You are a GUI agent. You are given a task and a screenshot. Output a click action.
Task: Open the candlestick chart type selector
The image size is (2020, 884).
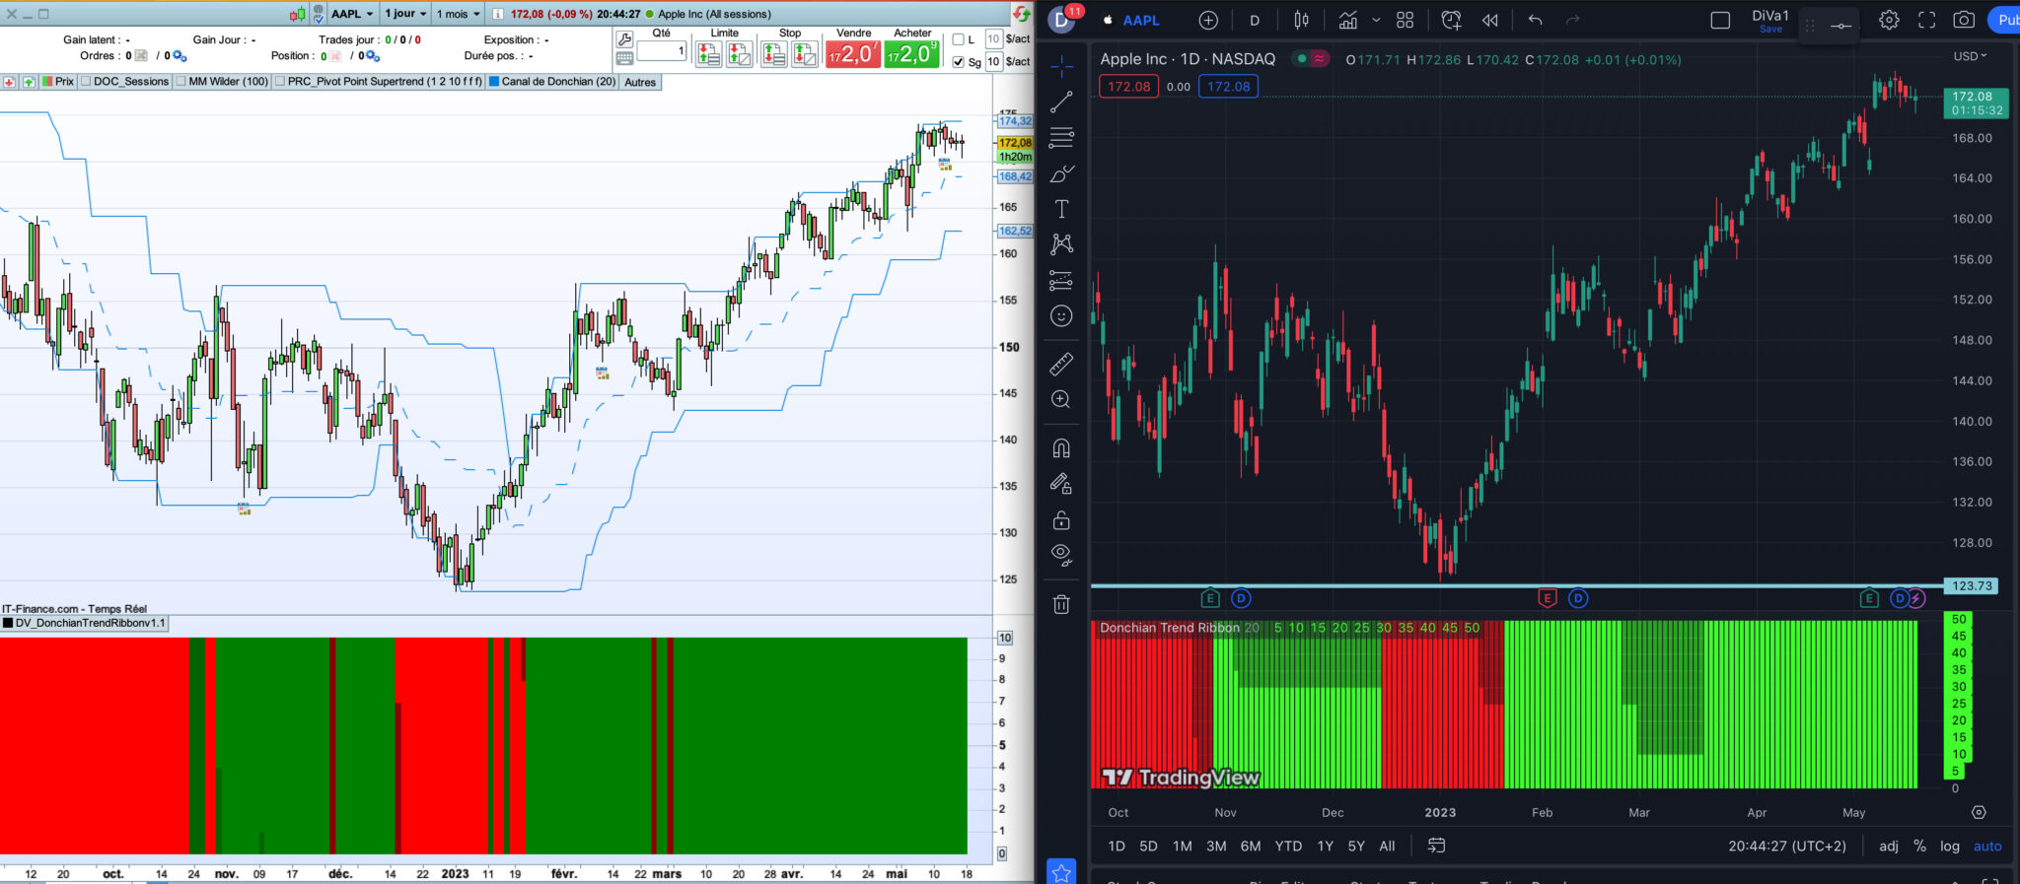(x=1302, y=20)
